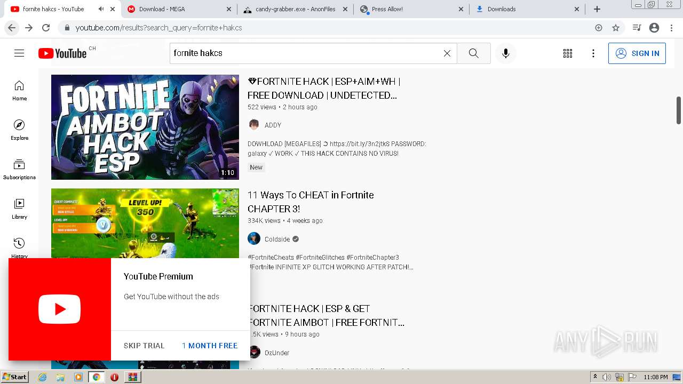Click the 11:08 PM taskbar clock
Image resolution: width=683 pixels, height=384 pixels.
pos(656,377)
